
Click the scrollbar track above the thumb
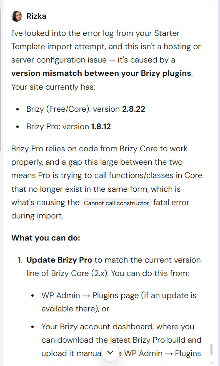click(x=211, y=173)
